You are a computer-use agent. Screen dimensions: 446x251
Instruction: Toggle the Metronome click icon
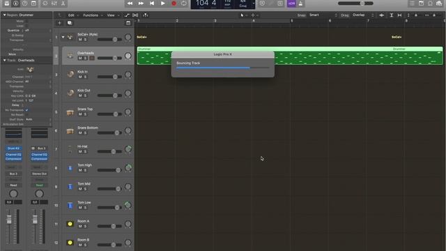[300, 3]
